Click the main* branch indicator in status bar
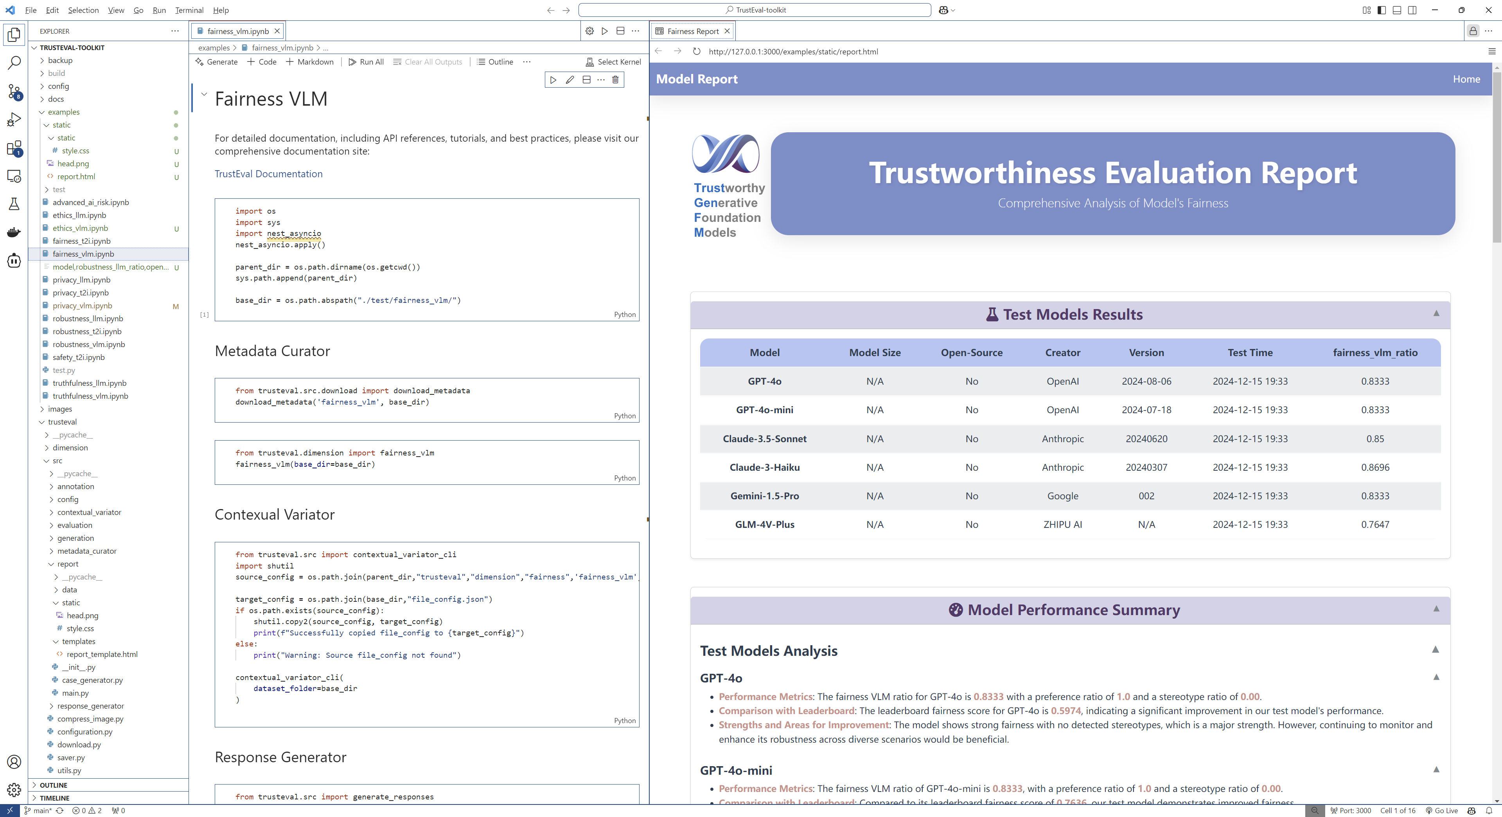Screen dimensions: 1502x817 [37, 811]
